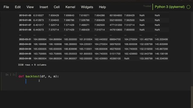
Task: Open the View menu
Action: tap(30, 7)
